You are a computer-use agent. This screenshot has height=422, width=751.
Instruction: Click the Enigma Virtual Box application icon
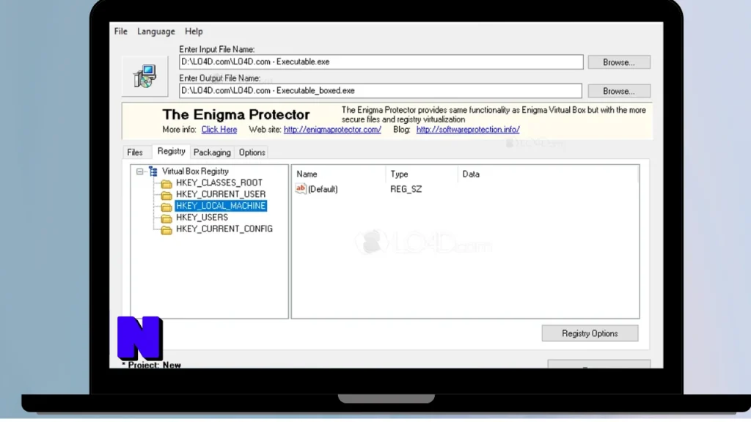144,76
